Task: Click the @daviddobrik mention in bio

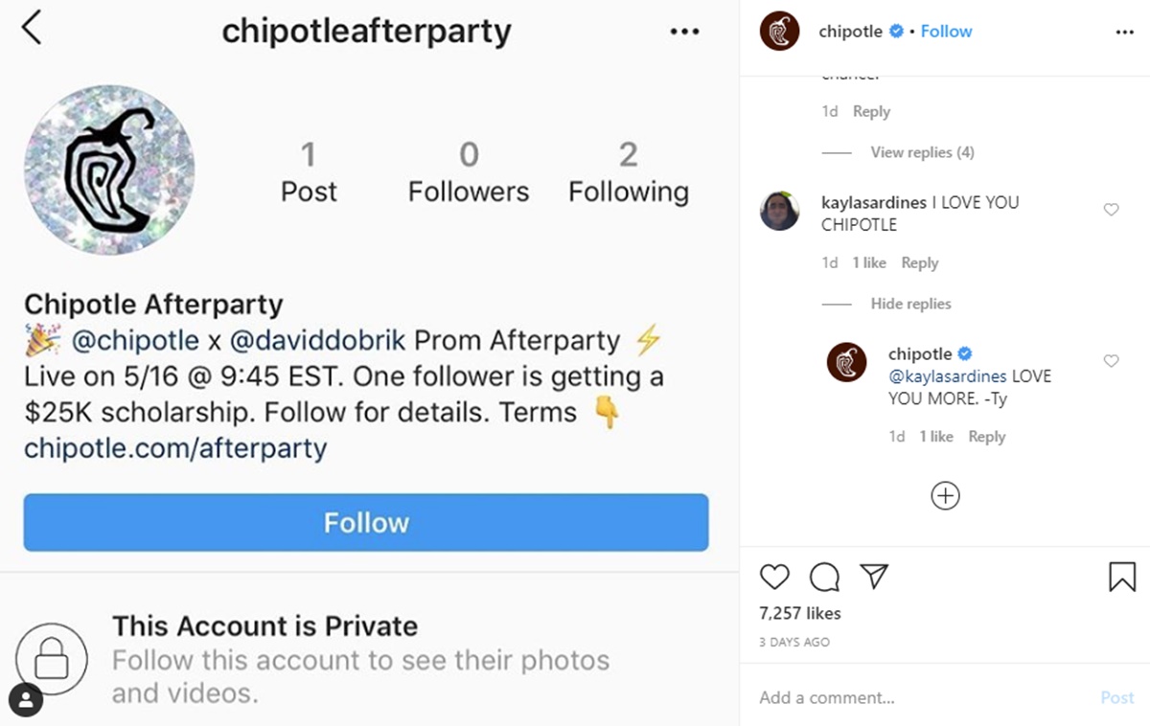Action: click(x=318, y=340)
